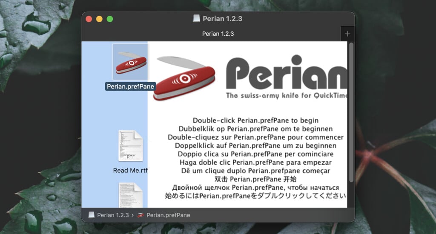Image resolution: width=436 pixels, height=234 pixels.
Task: Select the Read Me.rtf document icon
Action: [x=130, y=146]
